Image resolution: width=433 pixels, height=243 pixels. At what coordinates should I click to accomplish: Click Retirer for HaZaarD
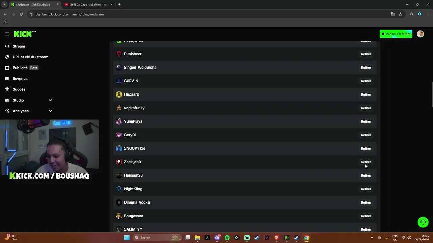[x=366, y=94]
